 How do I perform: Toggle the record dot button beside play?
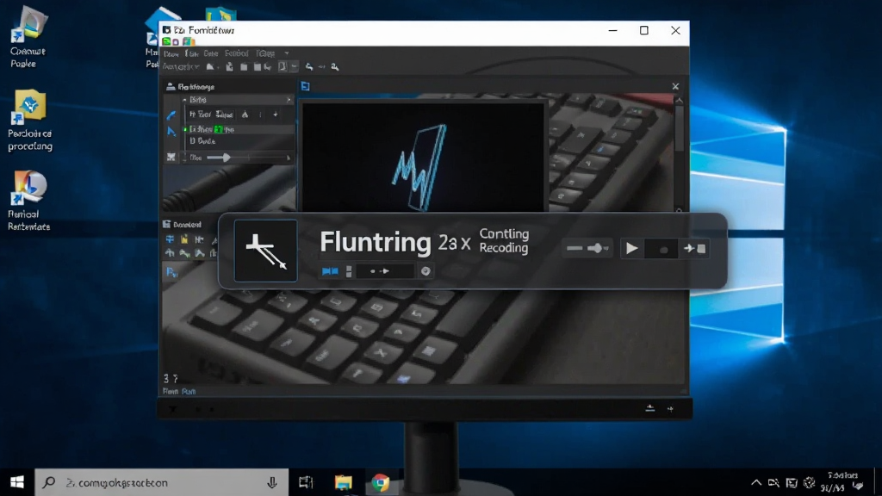663,249
